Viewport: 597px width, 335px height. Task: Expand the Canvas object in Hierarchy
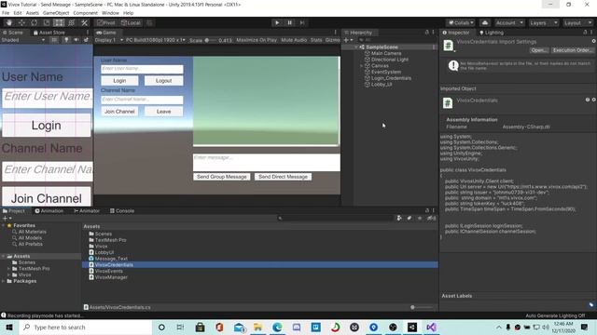coord(361,66)
